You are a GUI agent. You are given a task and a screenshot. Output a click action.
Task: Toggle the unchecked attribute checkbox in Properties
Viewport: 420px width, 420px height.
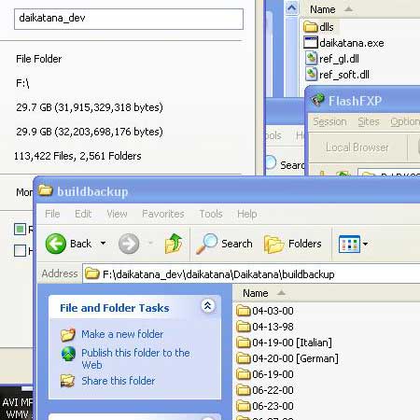pos(20,250)
